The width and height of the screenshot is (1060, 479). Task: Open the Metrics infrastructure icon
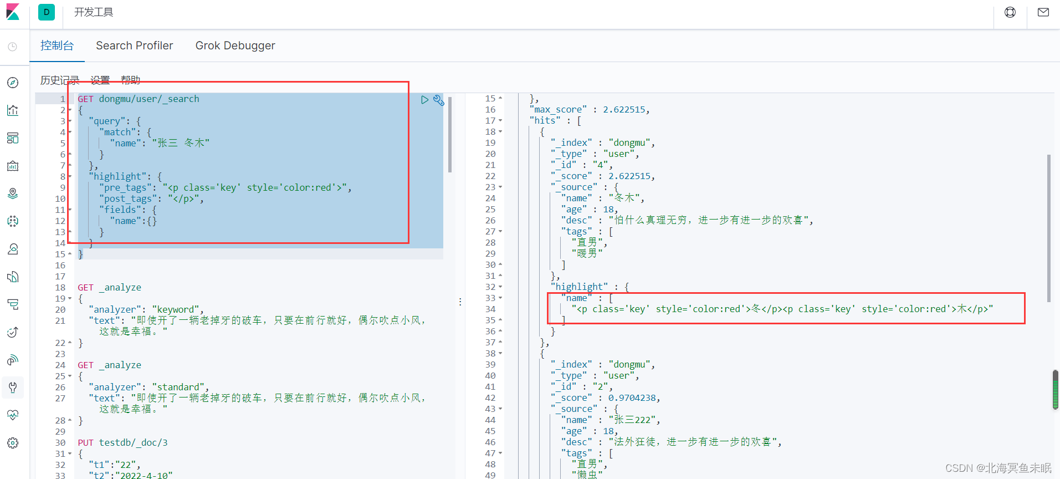tap(13, 249)
